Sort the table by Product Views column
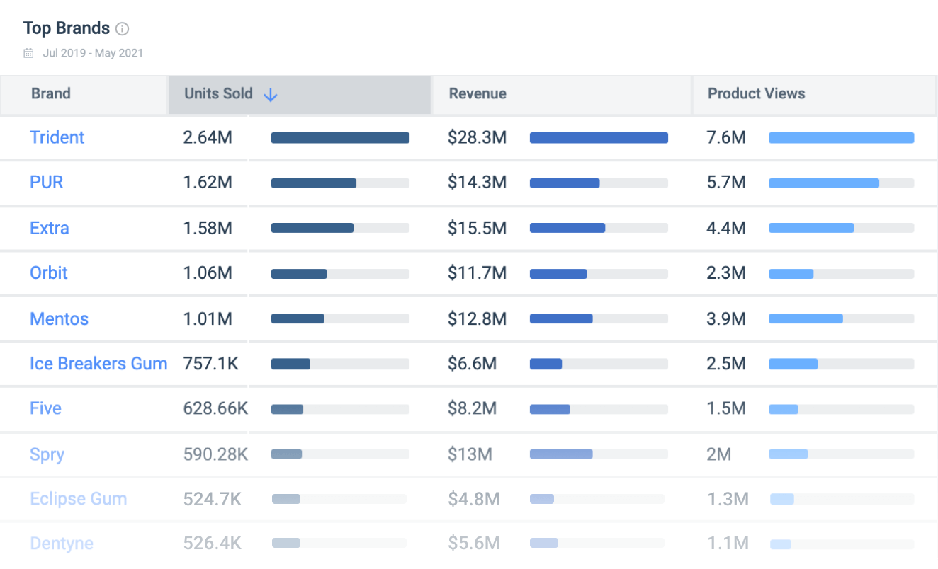938x569 pixels. point(755,93)
